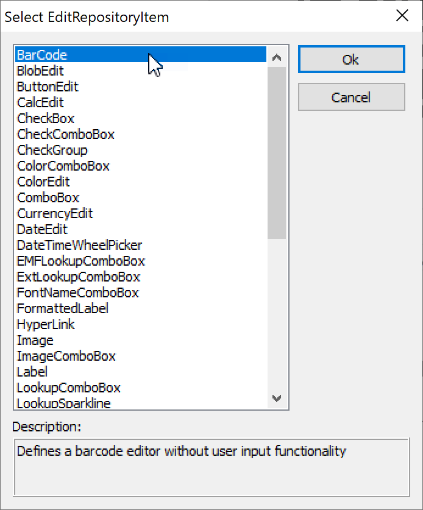The image size is (423, 510).
Task: Select the CheckBox list entry
Action: (x=46, y=118)
